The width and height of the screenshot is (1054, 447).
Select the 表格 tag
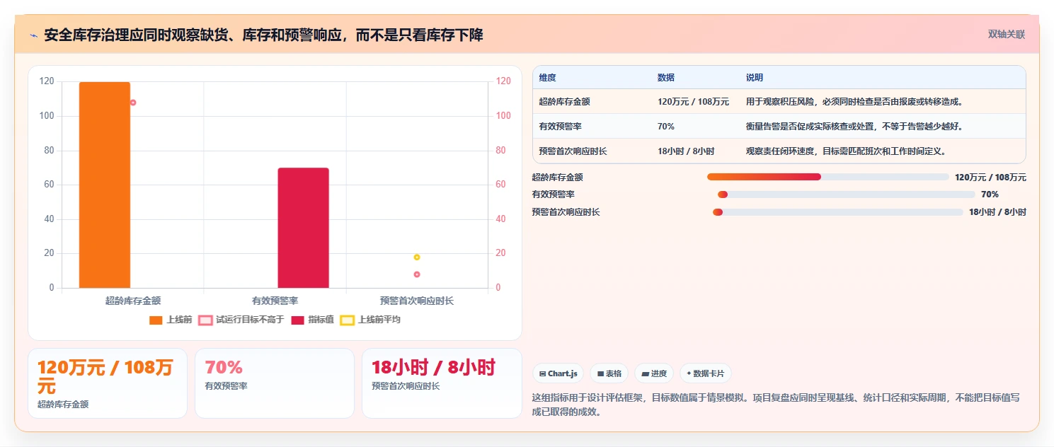tap(609, 373)
